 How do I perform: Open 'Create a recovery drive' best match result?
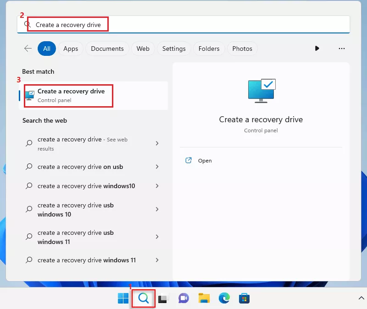71,95
